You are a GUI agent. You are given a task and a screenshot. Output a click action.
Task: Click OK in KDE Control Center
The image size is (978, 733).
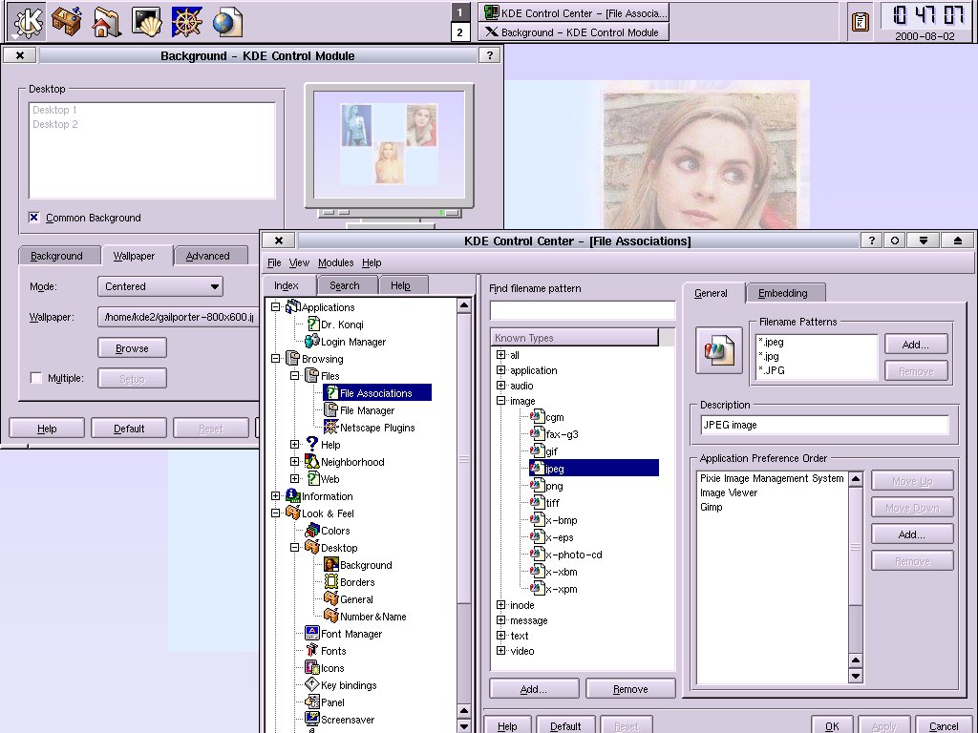[832, 726]
